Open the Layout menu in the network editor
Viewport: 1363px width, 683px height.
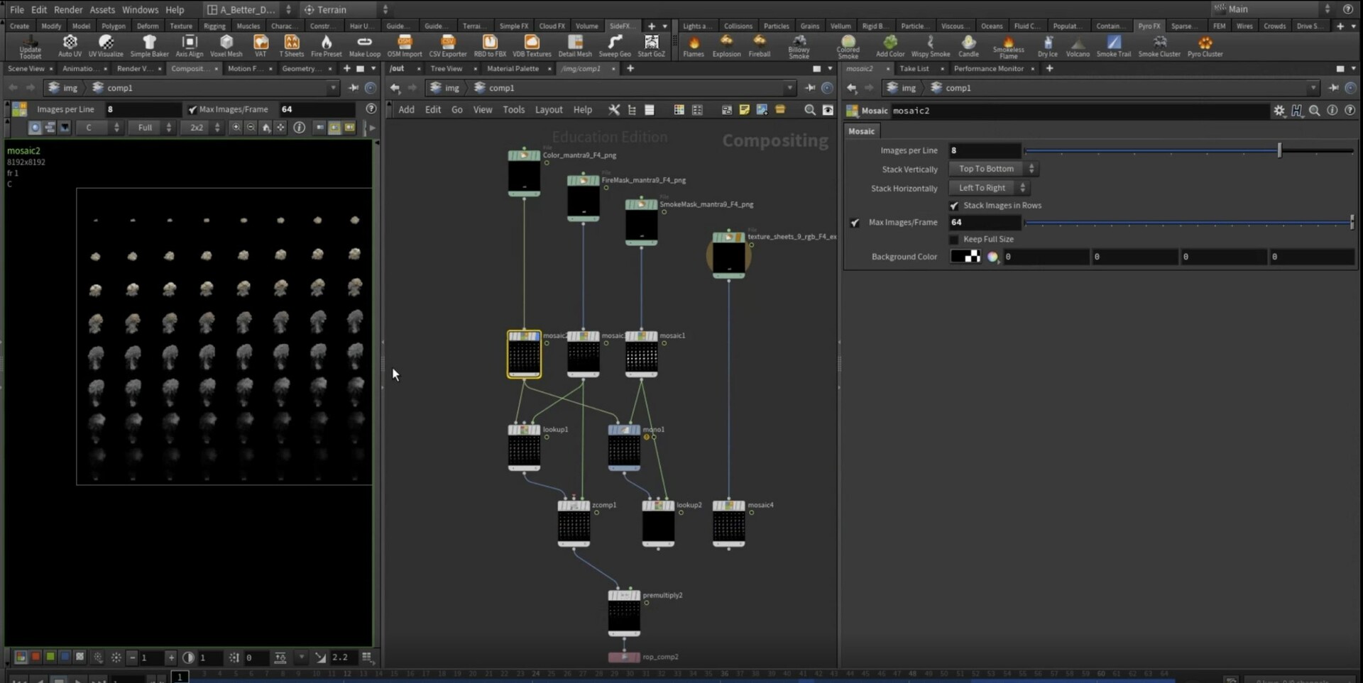coord(549,110)
